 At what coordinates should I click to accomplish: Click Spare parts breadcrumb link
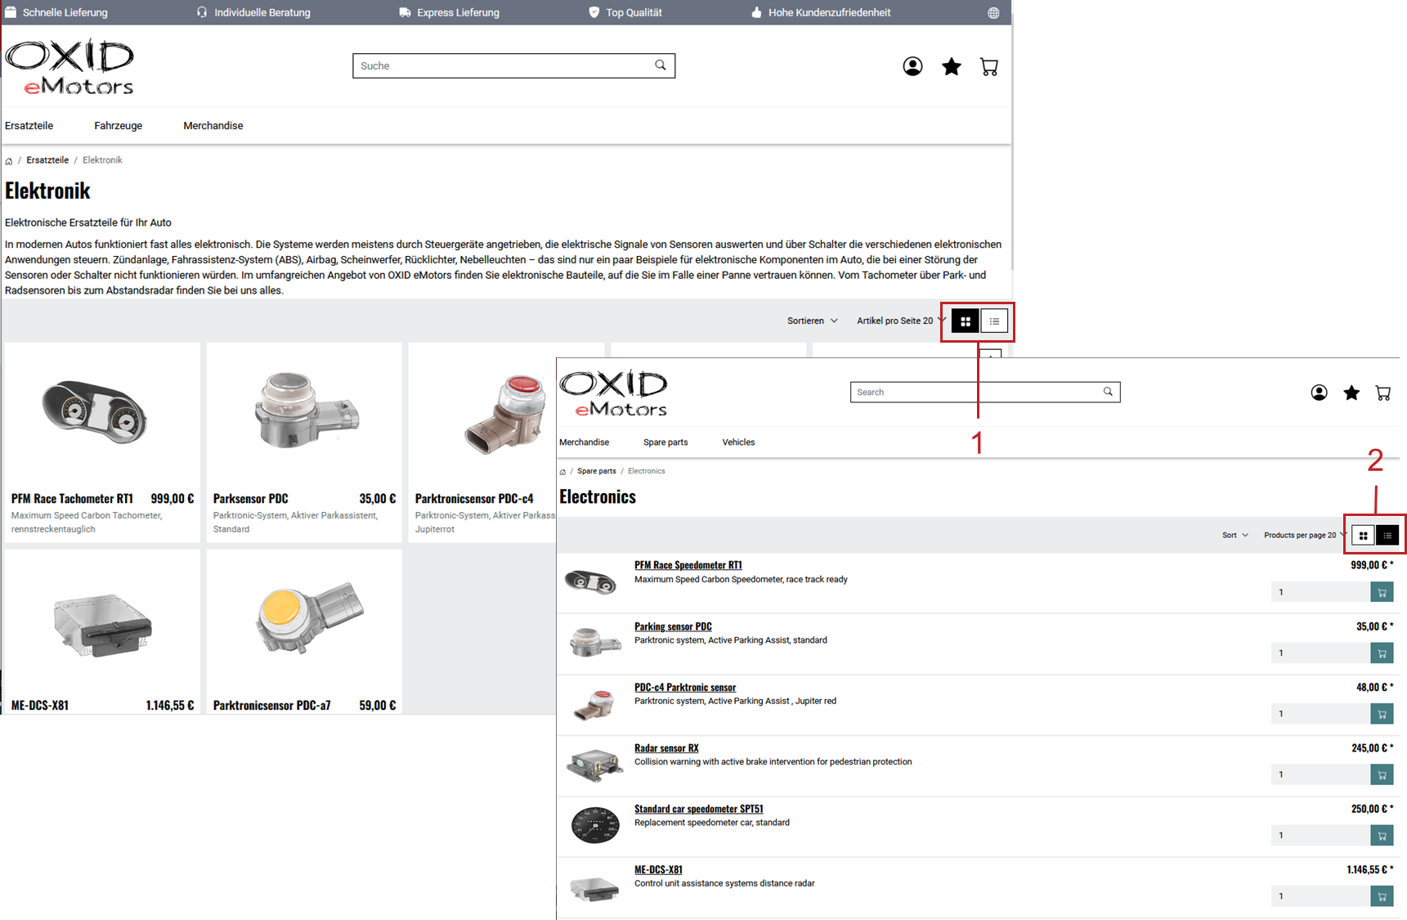tap(597, 471)
